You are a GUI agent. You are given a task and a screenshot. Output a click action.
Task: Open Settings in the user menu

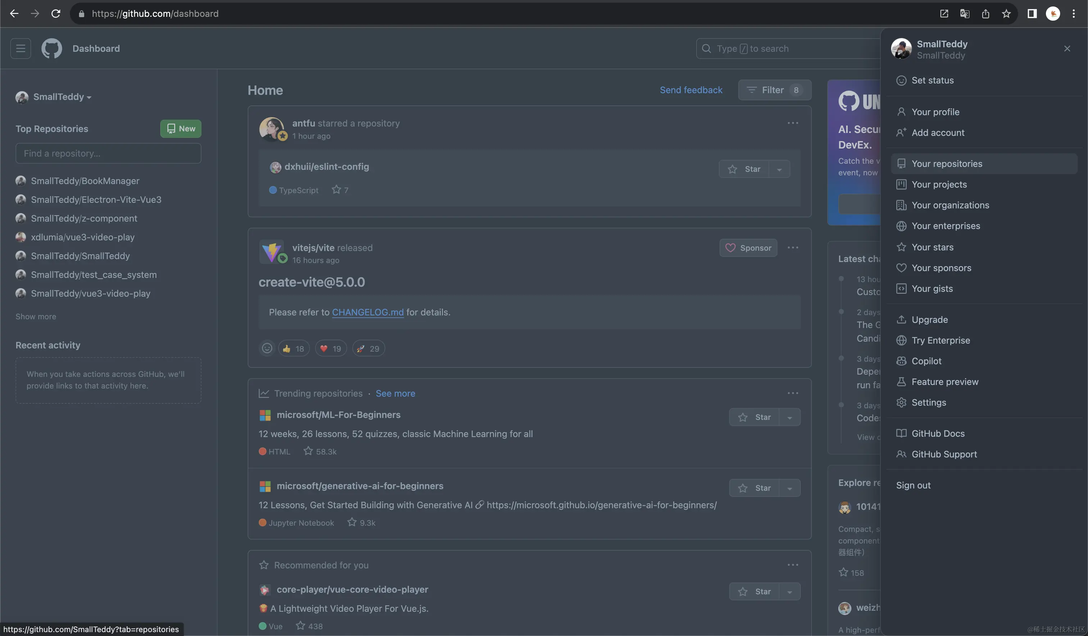(928, 402)
